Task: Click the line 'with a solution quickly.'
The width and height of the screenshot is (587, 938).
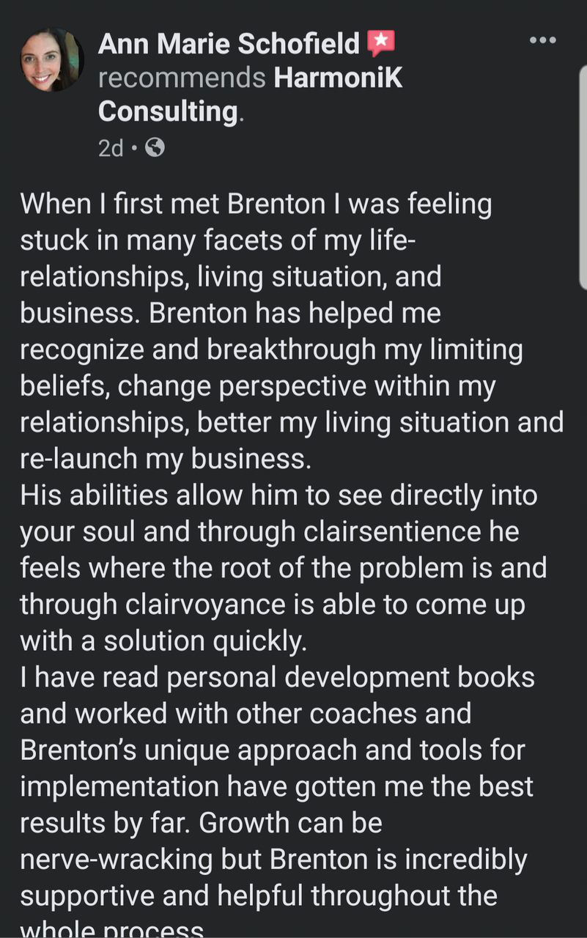Action: click(162, 641)
